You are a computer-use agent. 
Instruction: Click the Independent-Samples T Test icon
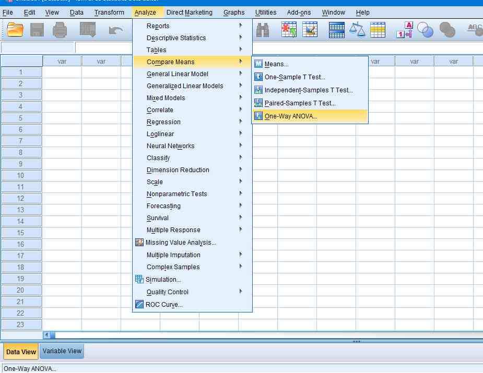(258, 90)
